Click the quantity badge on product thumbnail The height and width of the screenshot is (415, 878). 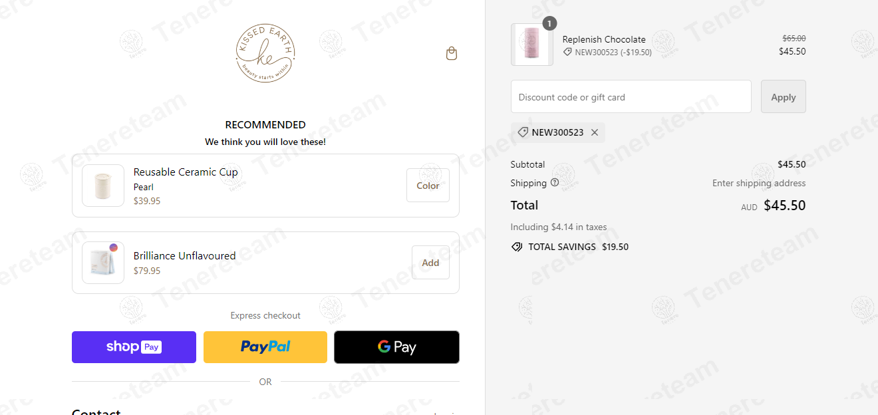point(549,23)
